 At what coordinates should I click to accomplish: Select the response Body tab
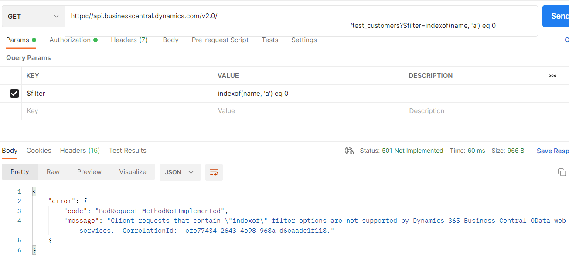(x=10, y=151)
